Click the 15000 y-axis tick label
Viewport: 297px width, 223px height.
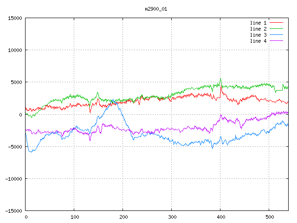15,18
